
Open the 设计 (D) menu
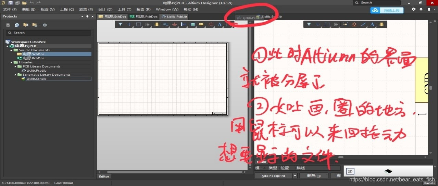pos(105,9)
